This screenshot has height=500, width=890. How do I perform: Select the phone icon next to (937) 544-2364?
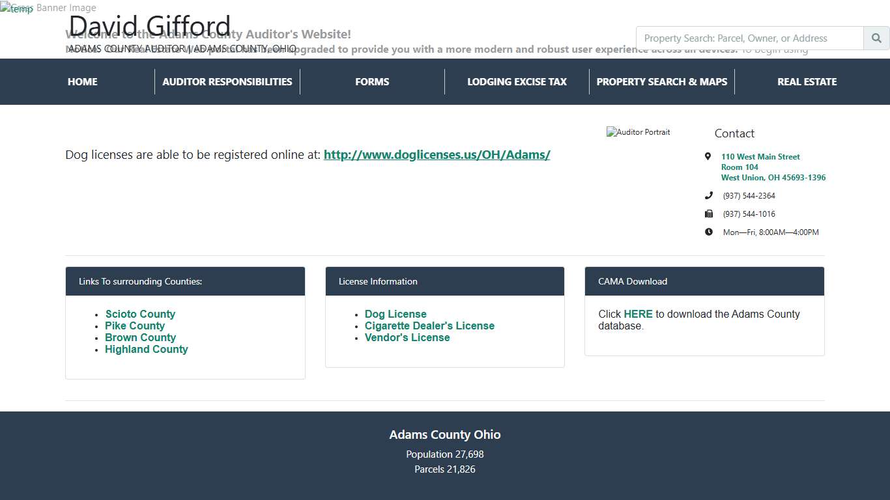(x=708, y=195)
